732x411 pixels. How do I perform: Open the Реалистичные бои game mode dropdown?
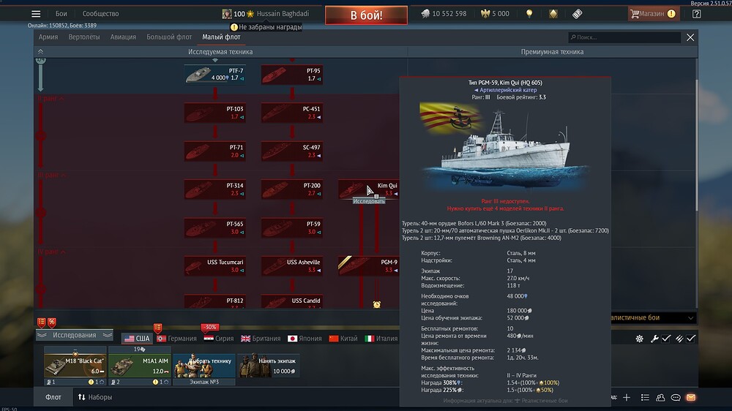point(653,317)
